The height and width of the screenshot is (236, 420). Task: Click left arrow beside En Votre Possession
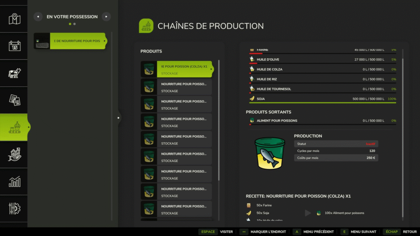point(38,17)
